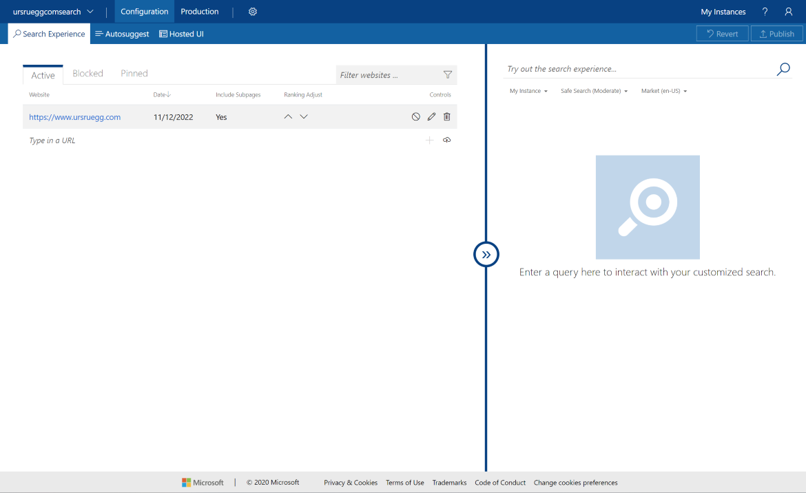
Task: Collapse panel with double-arrow divider button
Action: tap(486, 254)
